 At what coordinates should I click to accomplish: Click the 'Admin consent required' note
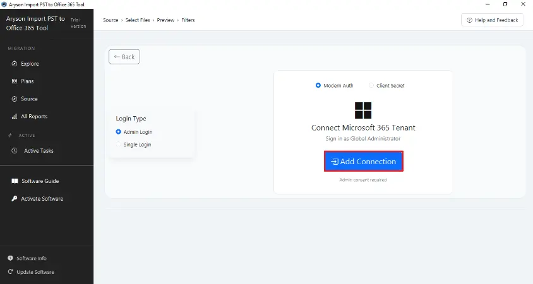[363, 180]
